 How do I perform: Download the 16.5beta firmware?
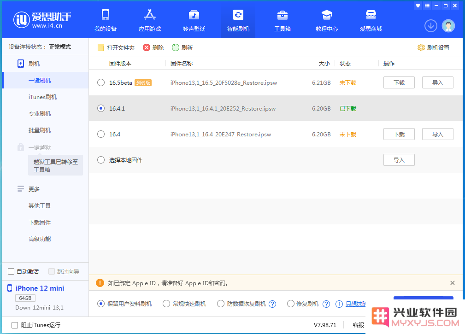pos(399,82)
